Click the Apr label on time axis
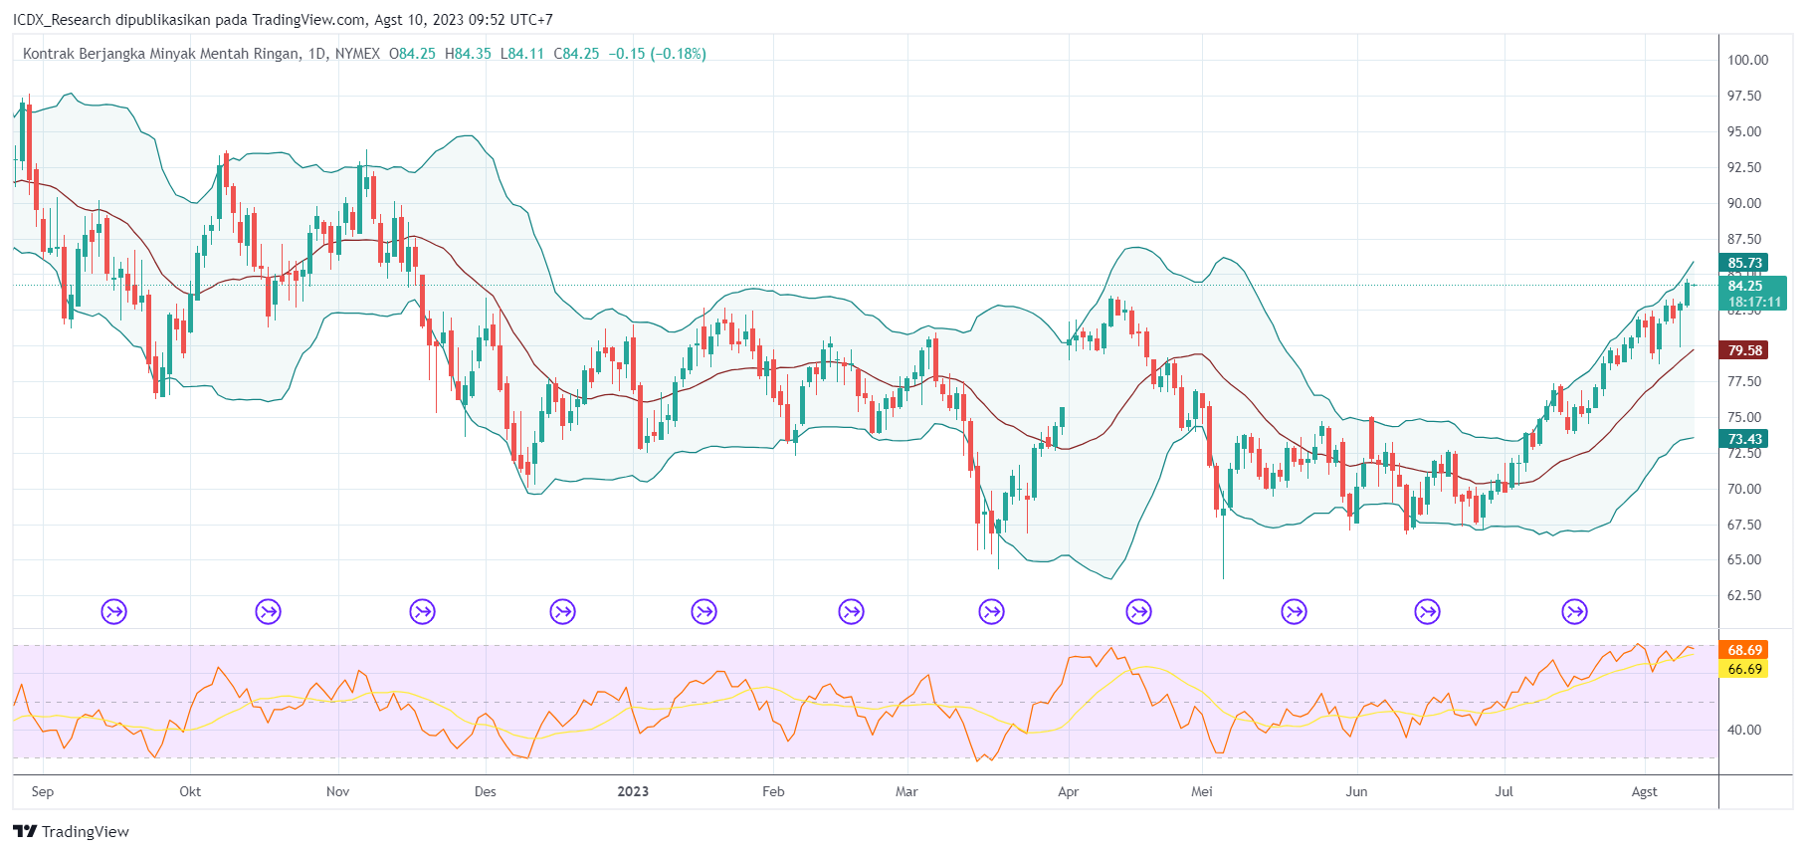Viewport: 1806px width, 853px height. pyautogui.click(x=1069, y=792)
